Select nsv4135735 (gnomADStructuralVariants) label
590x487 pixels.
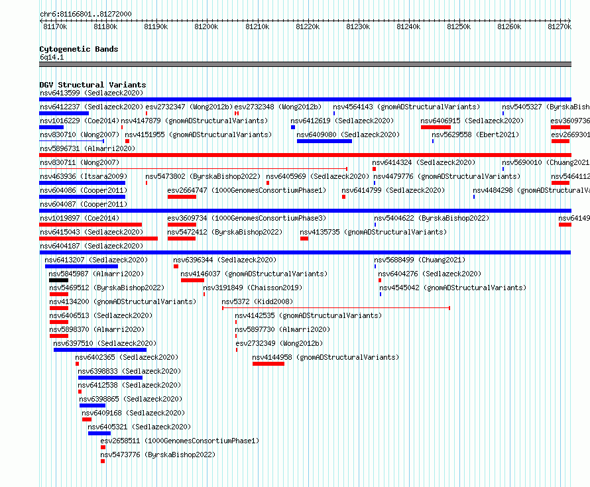click(x=373, y=232)
